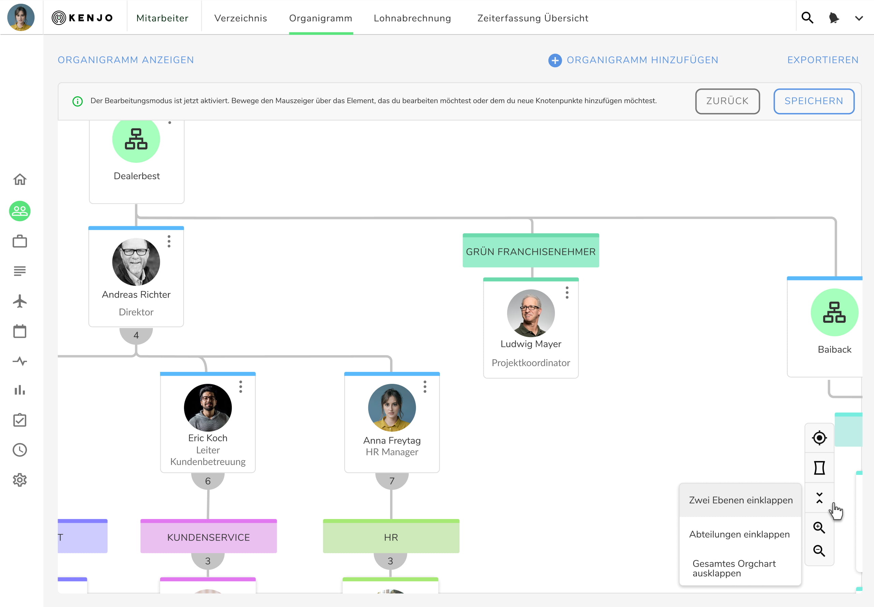The image size is (874, 607).
Task: Choose Abteilungen einklappen
Action: pos(741,534)
